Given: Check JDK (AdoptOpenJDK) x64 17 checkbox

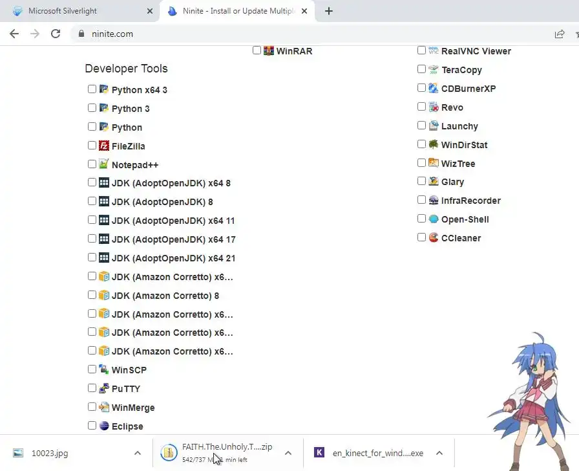Looking at the screenshot, I should tap(92, 239).
